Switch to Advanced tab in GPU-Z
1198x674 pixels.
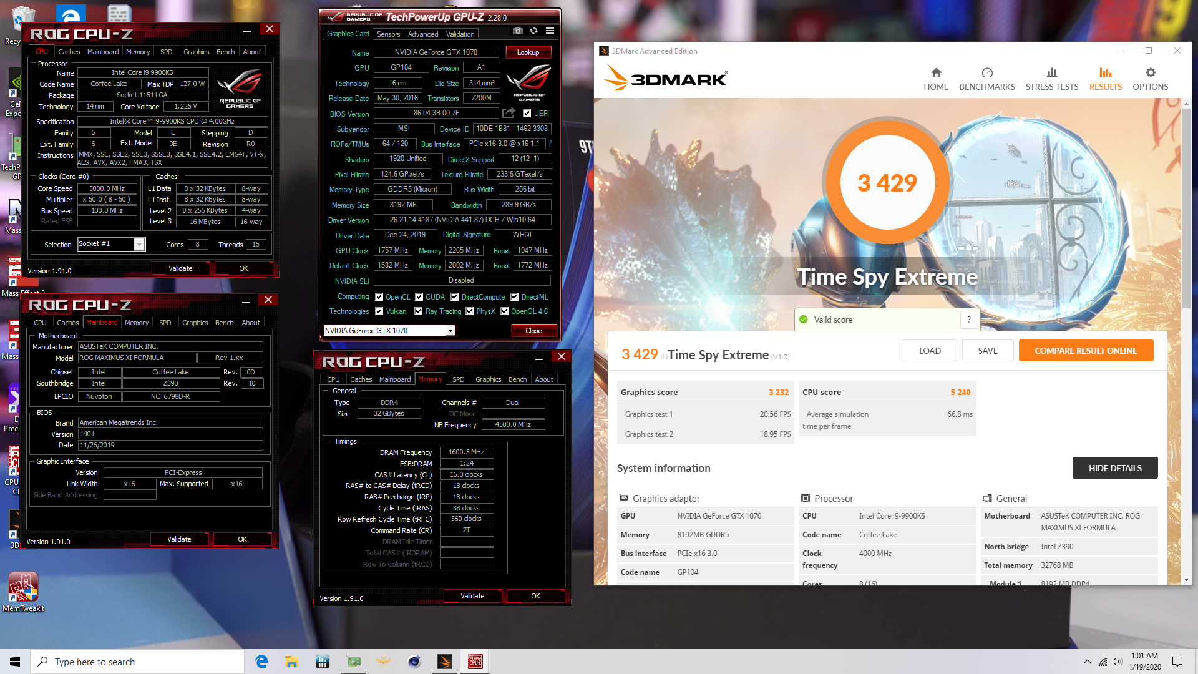click(423, 34)
